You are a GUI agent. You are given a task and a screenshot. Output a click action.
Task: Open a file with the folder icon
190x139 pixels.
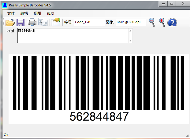coord(10,23)
